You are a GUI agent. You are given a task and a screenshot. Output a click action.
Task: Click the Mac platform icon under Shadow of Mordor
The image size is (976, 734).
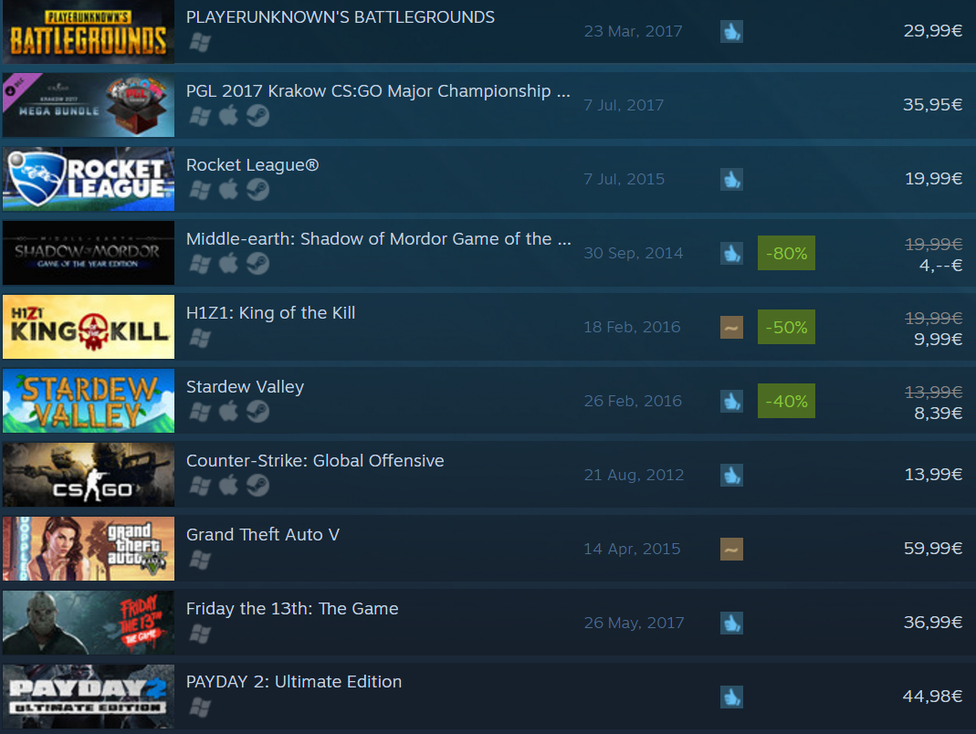[x=228, y=263]
